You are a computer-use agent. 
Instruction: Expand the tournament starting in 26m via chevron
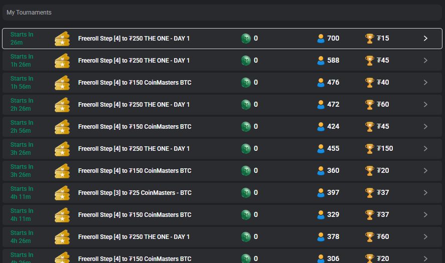pyautogui.click(x=425, y=38)
